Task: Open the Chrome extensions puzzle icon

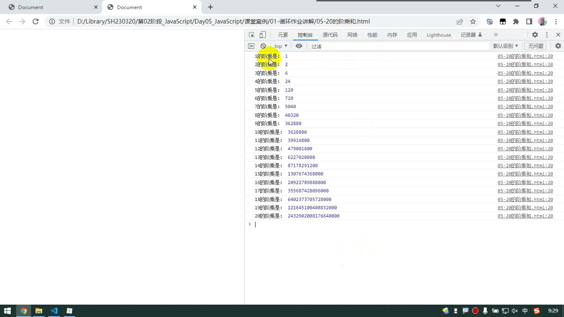Action: click(516, 21)
